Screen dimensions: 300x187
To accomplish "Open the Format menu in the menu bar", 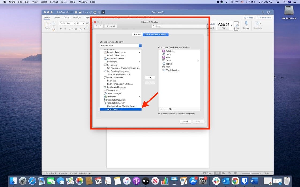I will (x=54, y=2).
